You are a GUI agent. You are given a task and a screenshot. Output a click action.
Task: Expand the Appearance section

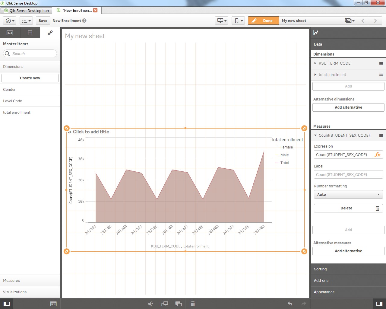pyautogui.click(x=348, y=292)
